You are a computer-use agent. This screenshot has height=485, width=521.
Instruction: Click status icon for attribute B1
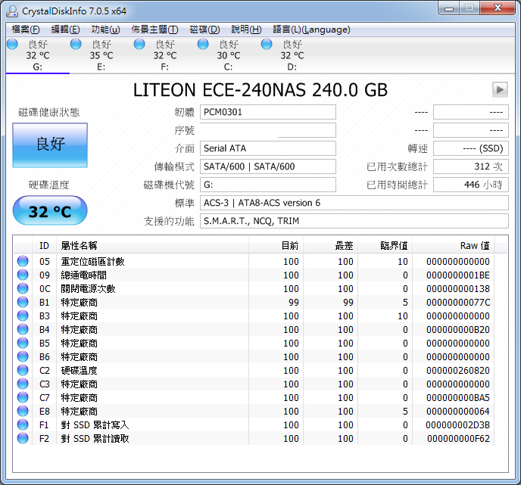[23, 302]
